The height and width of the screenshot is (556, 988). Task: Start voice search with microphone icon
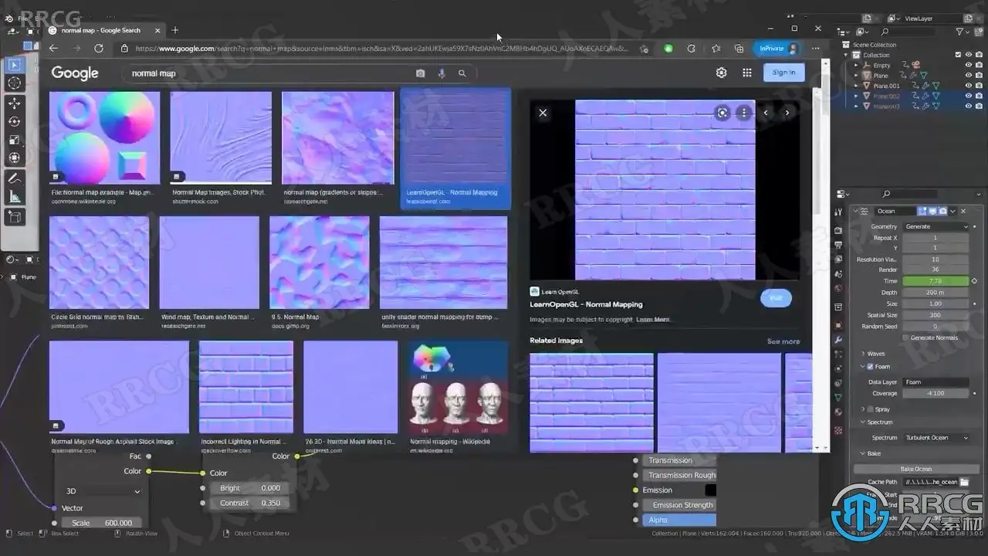pos(442,73)
